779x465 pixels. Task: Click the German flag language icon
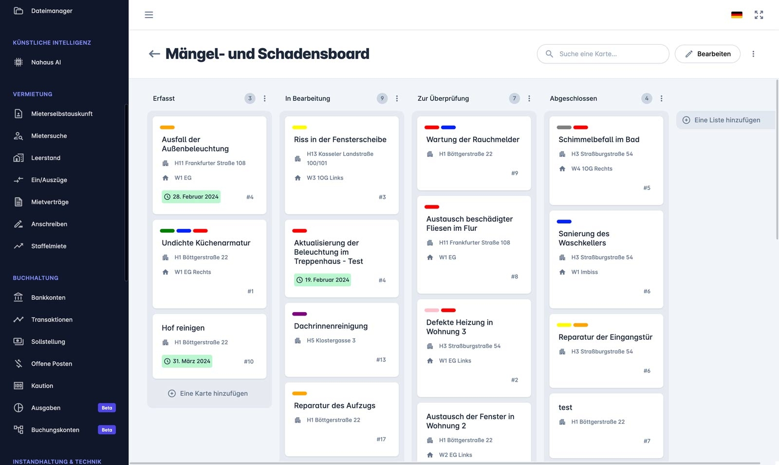[x=737, y=15]
